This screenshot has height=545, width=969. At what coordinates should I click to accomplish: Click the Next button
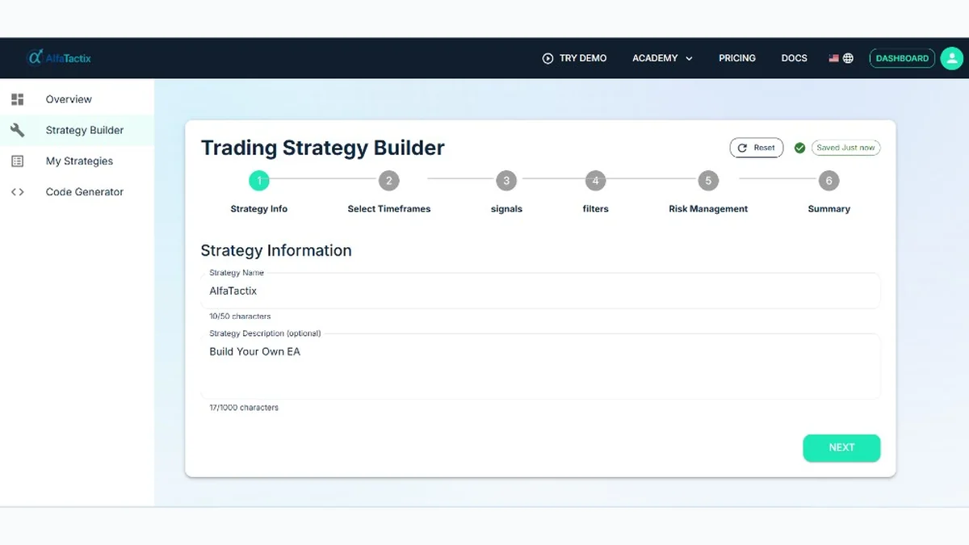(841, 448)
